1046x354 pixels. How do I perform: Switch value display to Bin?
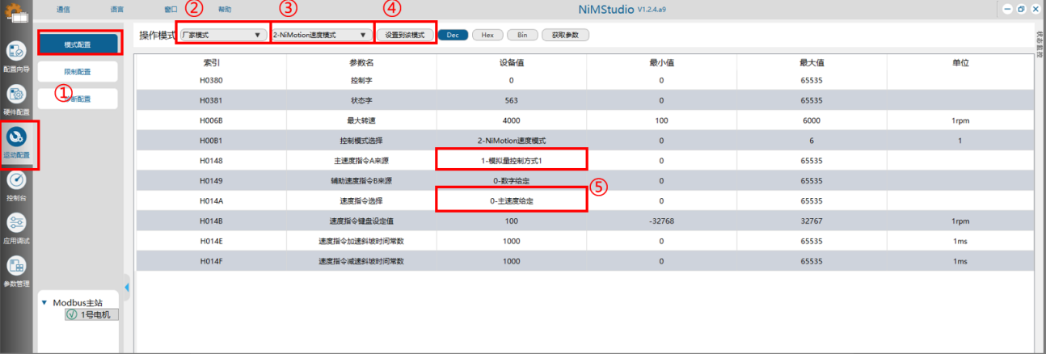[x=522, y=36]
